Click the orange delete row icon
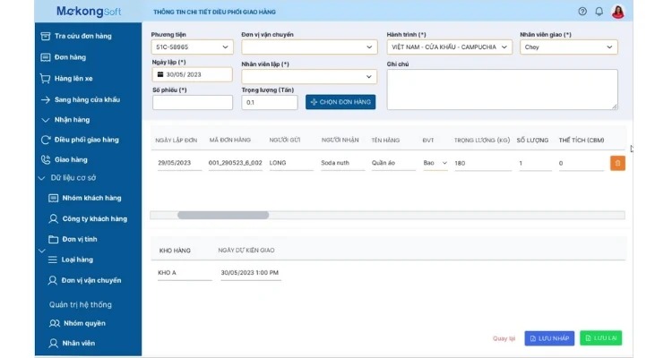 click(616, 163)
